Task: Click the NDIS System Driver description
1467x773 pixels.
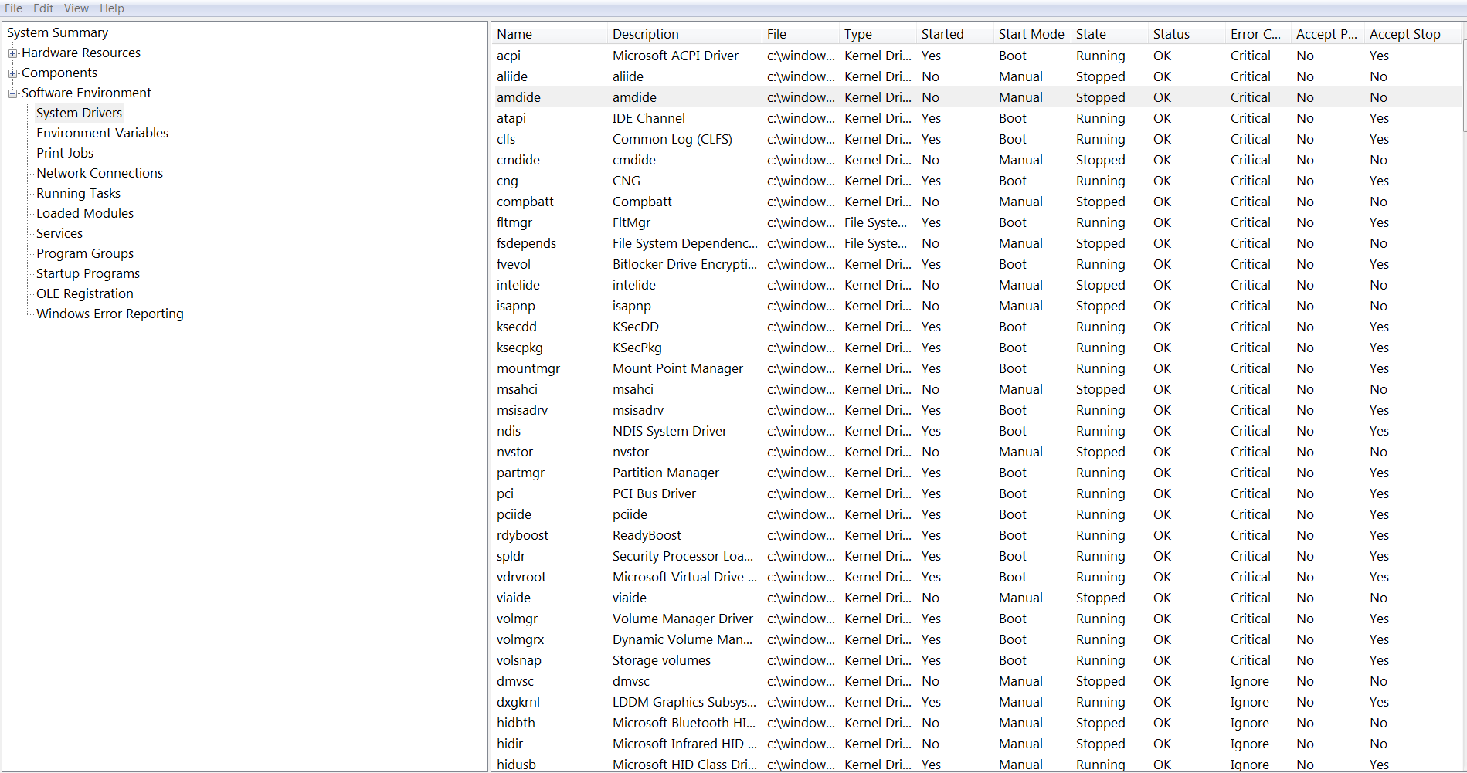Action: tap(670, 431)
